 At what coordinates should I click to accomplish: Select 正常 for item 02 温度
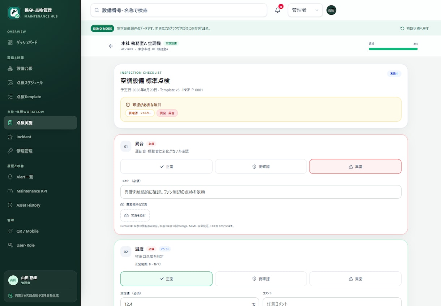(x=166, y=279)
